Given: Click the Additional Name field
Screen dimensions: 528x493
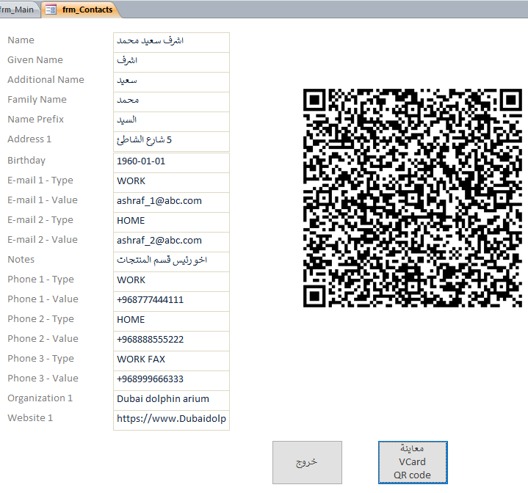Looking at the screenshot, I should coord(171,82).
